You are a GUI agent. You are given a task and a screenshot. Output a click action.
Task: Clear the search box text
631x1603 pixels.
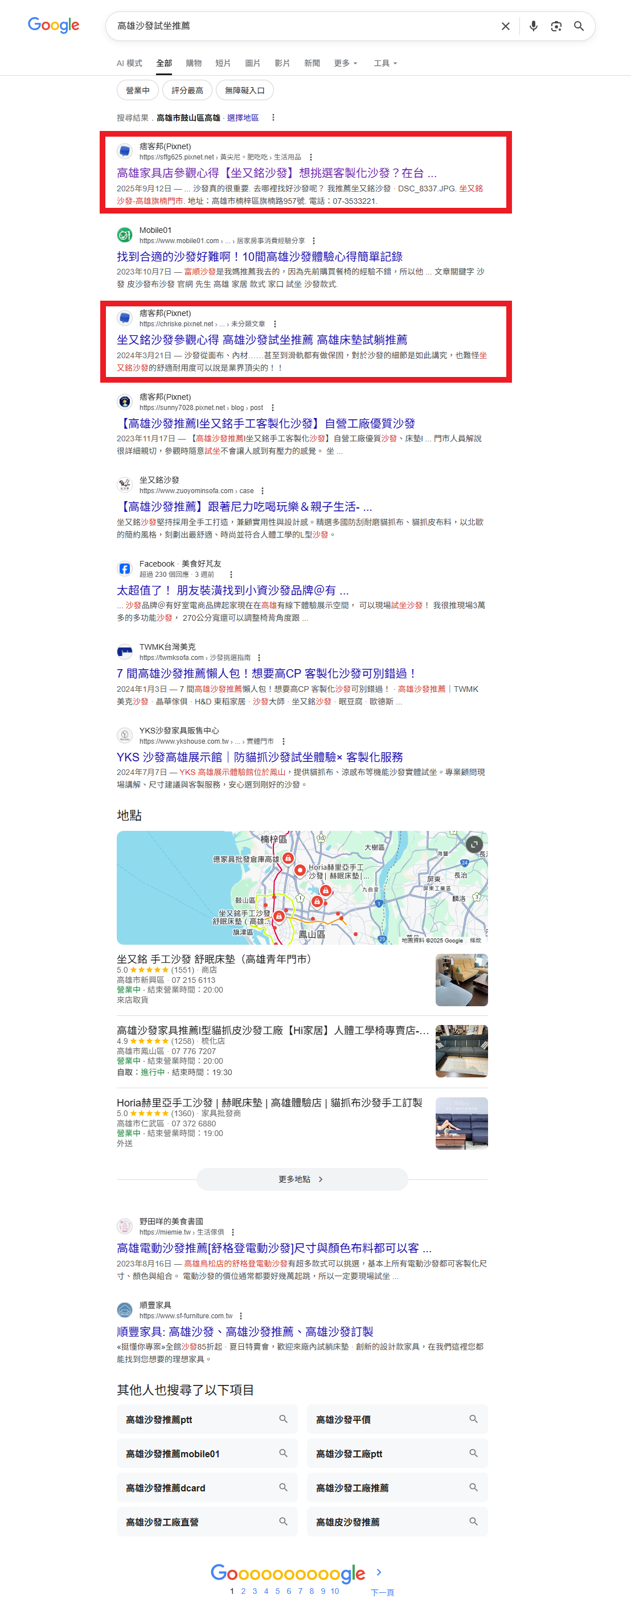[x=505, y=26]
